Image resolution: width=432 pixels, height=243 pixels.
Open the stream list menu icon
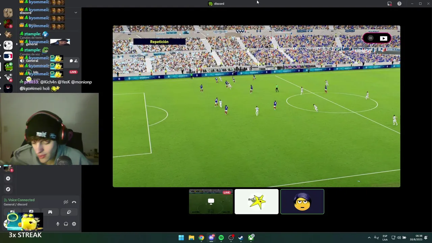pyautogui.click(x=371, y=38)
